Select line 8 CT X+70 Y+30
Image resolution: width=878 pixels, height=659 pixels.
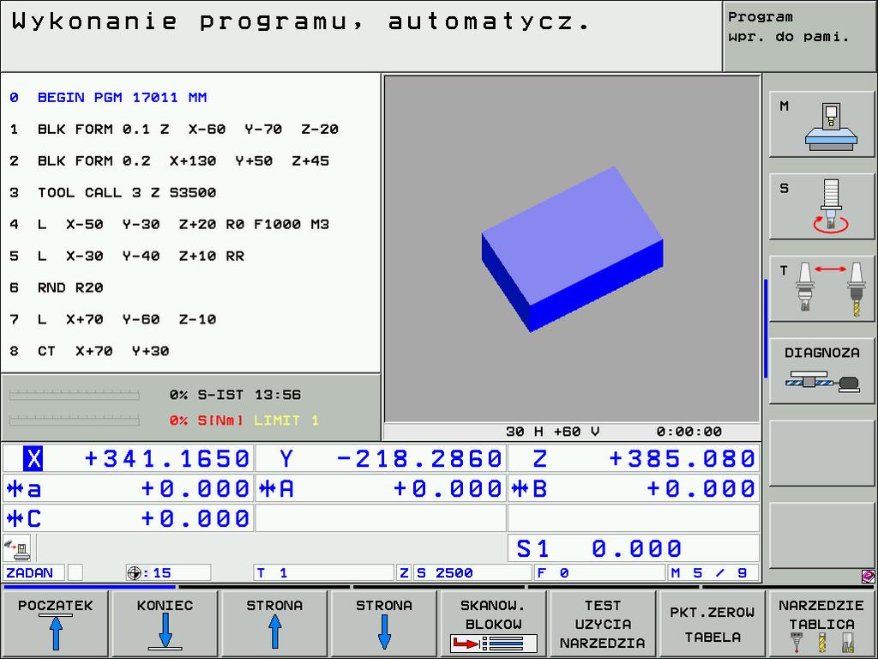point(89,351)
